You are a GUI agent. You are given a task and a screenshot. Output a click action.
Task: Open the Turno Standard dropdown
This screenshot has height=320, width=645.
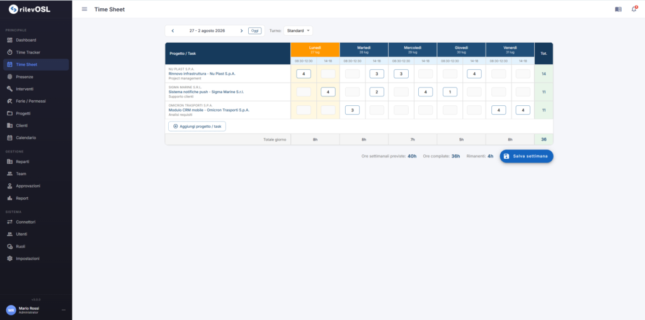(x=298, y=31)
